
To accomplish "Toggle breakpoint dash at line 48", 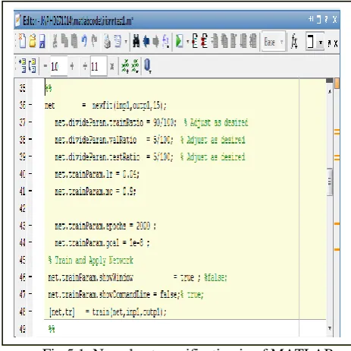I will tap(30, 311).
